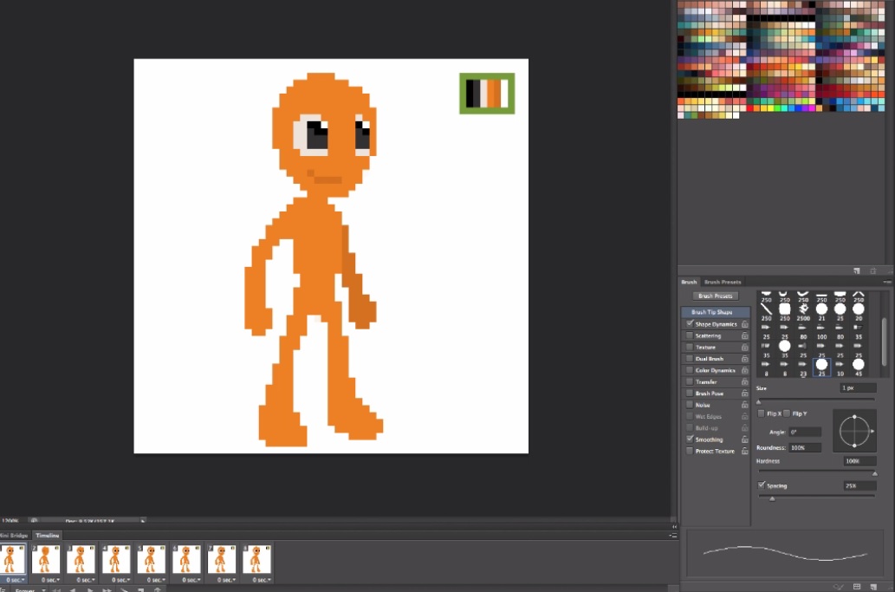The width and height of the screenshot is (895, 592).
Task: Disable the Shape Dynamics checkbox
Action: pos(690,323)
